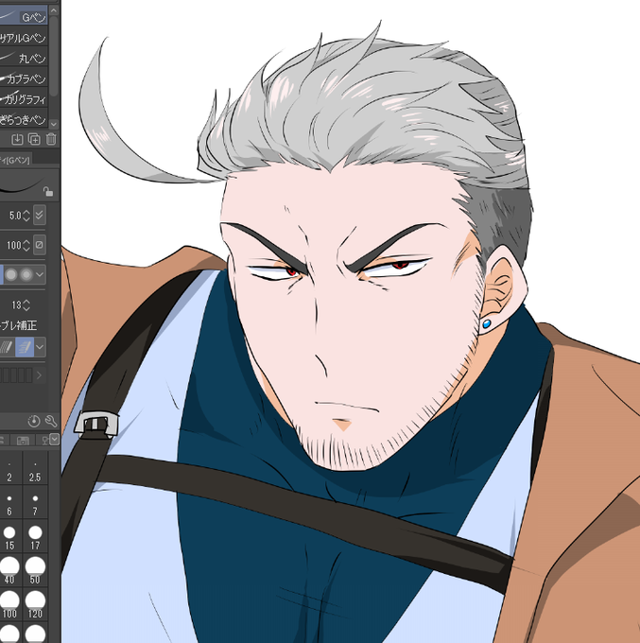The image size is (640, 643).
Task: Click the sub tool list scroll-down arrow
Action: pos(54,123)
